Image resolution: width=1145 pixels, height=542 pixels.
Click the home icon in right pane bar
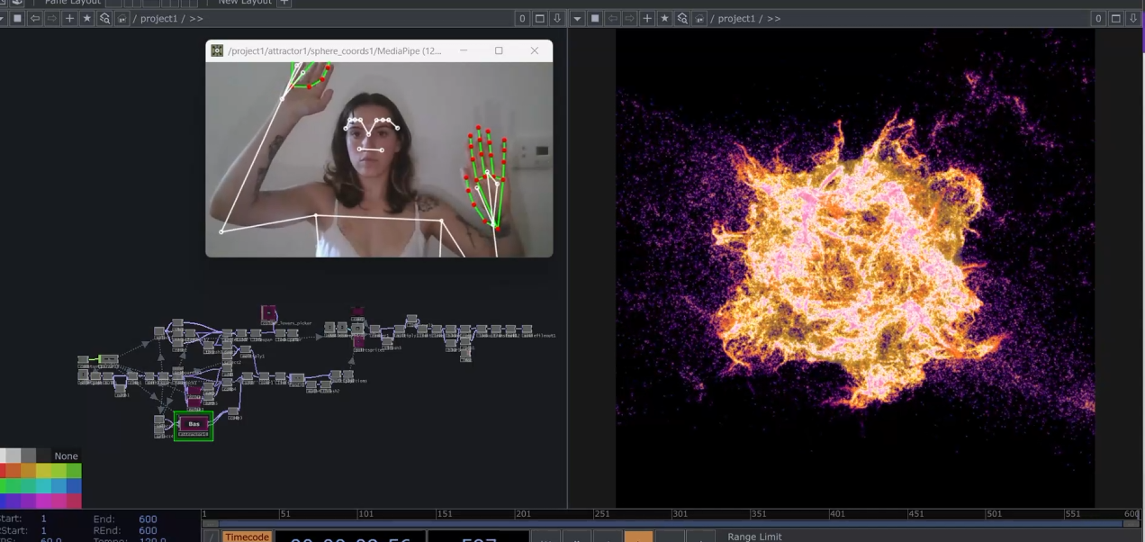[x=699, y=18]
